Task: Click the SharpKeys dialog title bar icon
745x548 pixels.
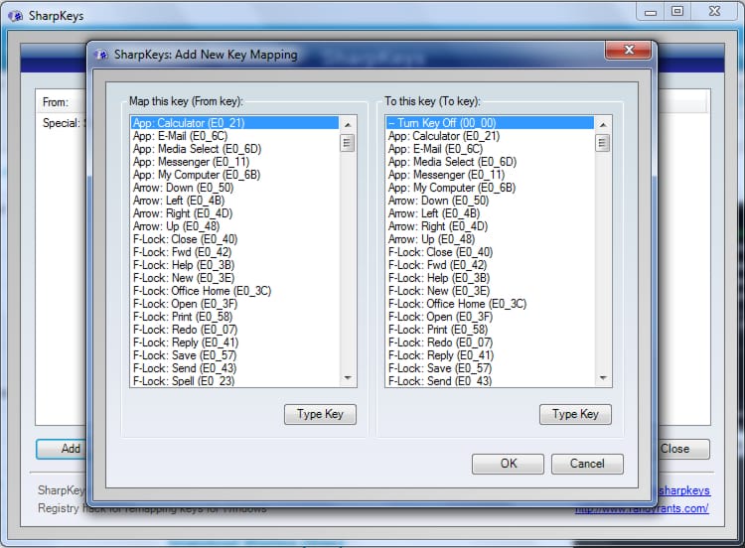Action: [101, 55]
